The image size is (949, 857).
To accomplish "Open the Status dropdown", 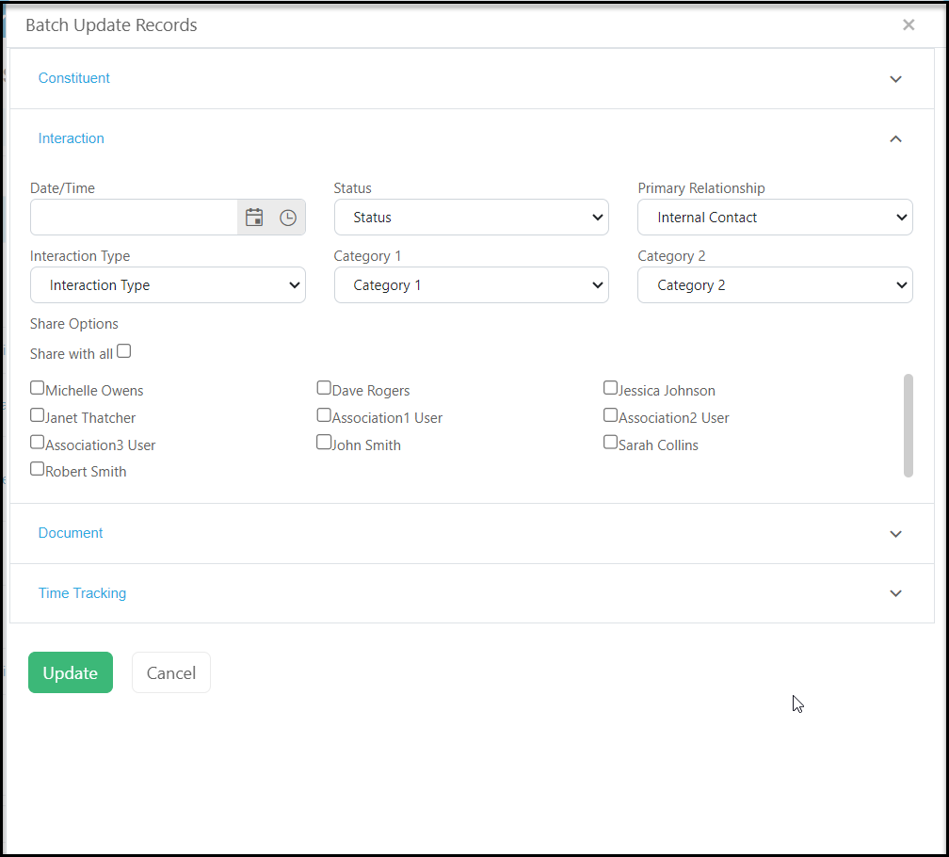I will 471,218.
